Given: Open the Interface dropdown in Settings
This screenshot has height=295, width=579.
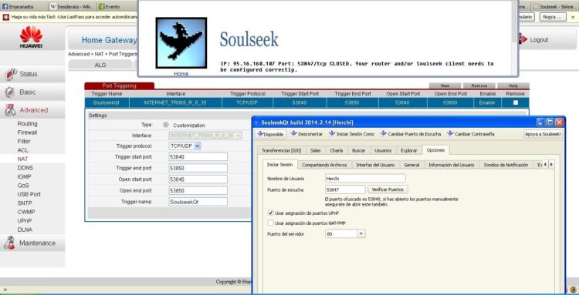Looking at the screenshot, I should pyautogui.click(x=205, y=136).
